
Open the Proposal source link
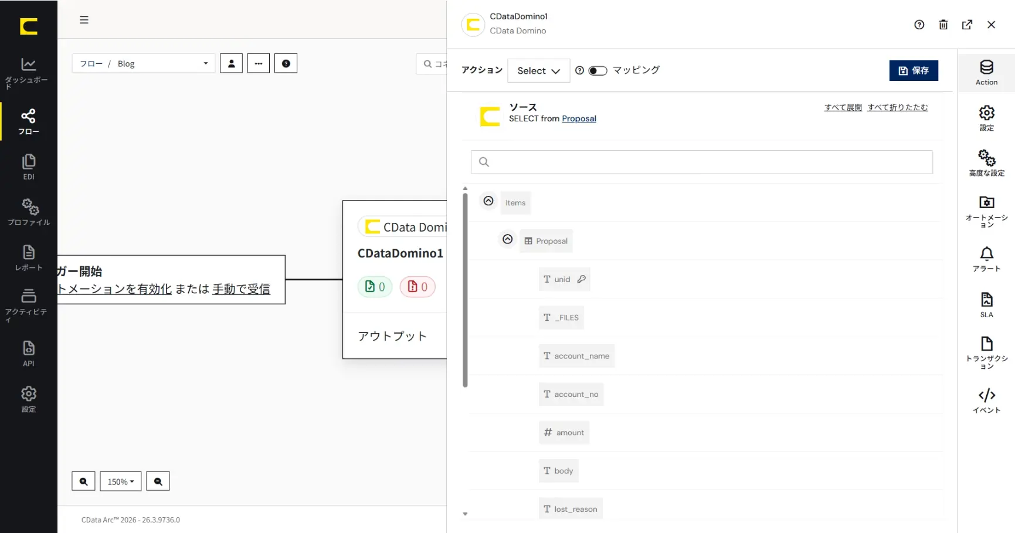579,118
